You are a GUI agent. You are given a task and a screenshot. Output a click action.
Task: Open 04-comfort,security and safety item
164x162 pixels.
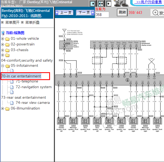pos(27,60)
